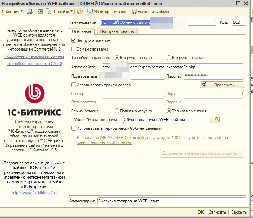Open help with the question mark icon

point(80,12)
